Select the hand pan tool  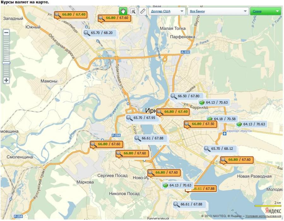[x=123, y=11]
